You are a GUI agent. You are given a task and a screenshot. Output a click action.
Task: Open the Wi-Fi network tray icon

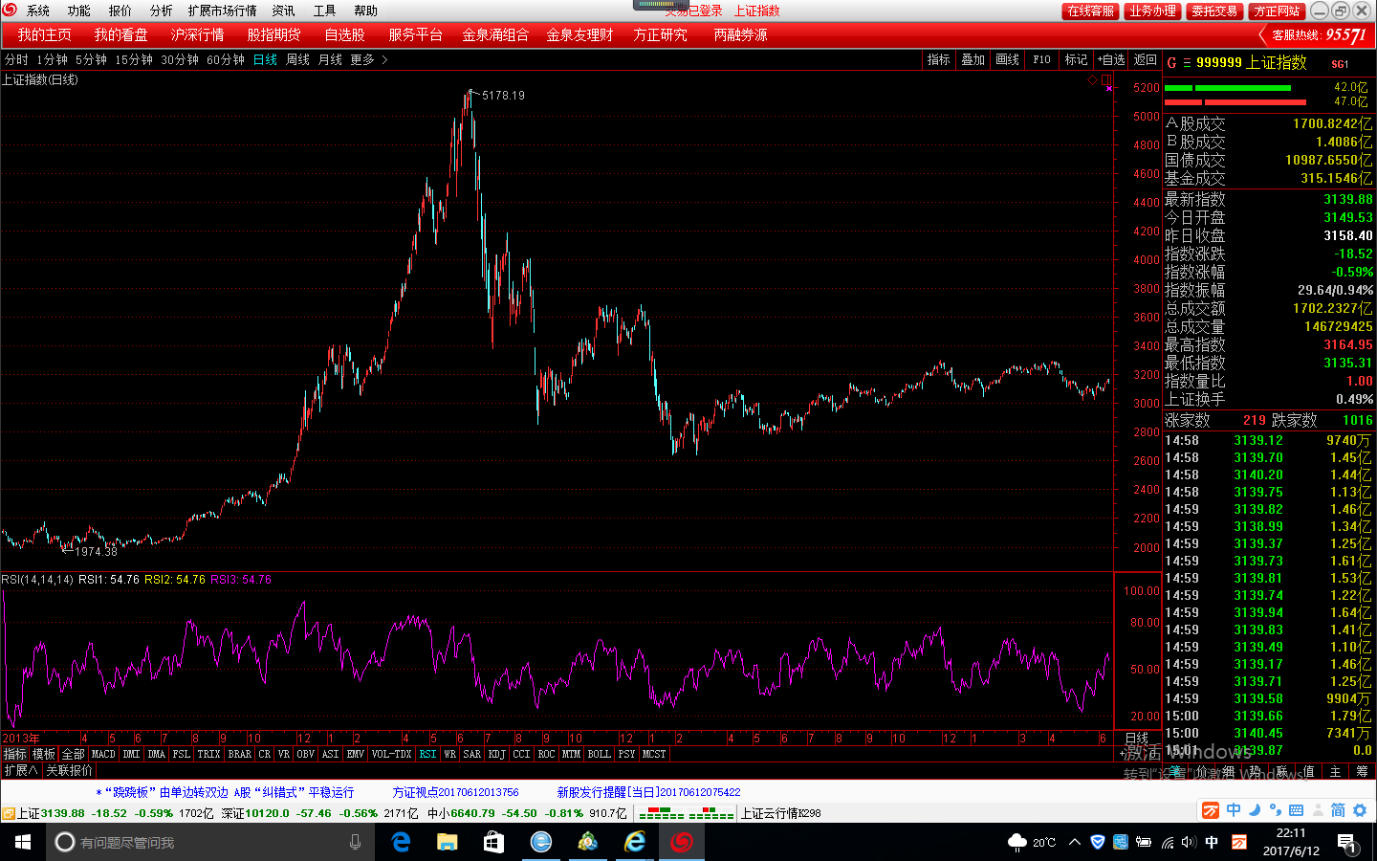pyautogui.click(x=1167, y=842)
